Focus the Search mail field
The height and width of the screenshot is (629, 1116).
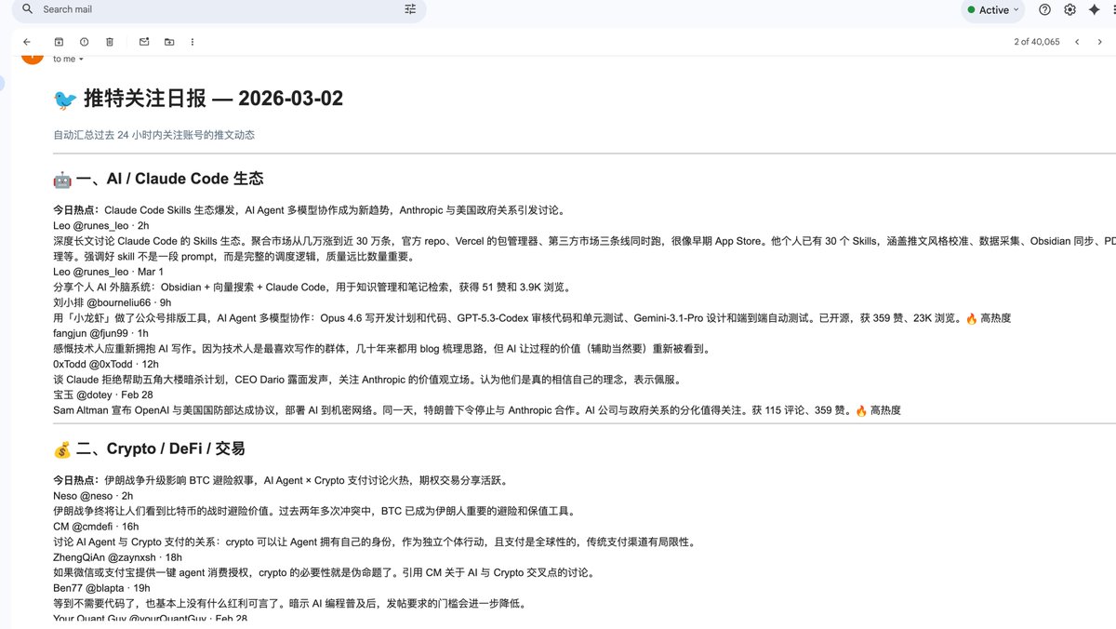tap(219, 9)
